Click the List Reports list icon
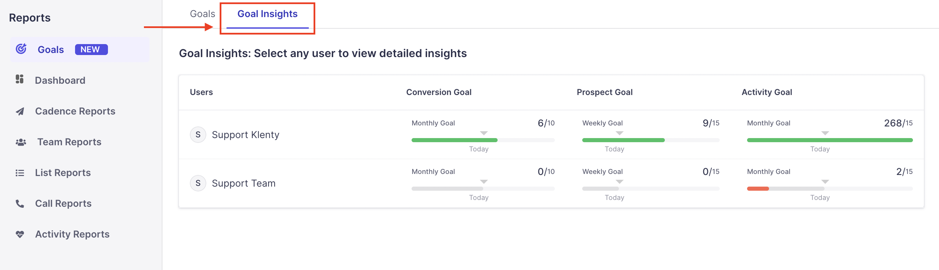This screenshot has width=939, height=270. (20, 173)
